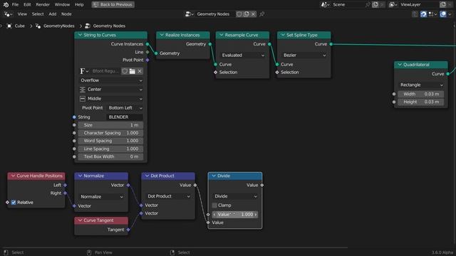Open the overlays options dropdown arrow
Screen dimensions: 456x256
(450, 14)
